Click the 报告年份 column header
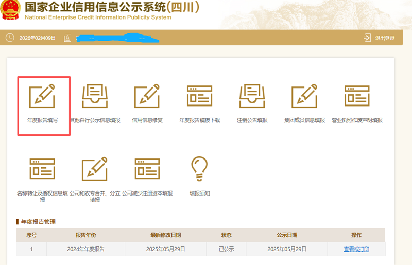412x265 pixels. tap(86, 235)
